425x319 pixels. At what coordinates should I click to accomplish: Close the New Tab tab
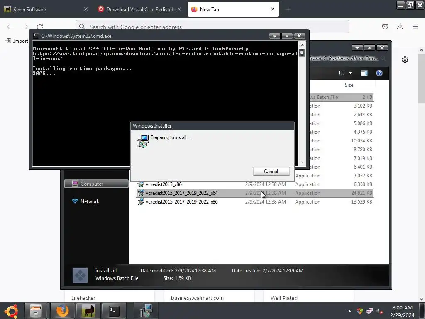tap(273, 9)
